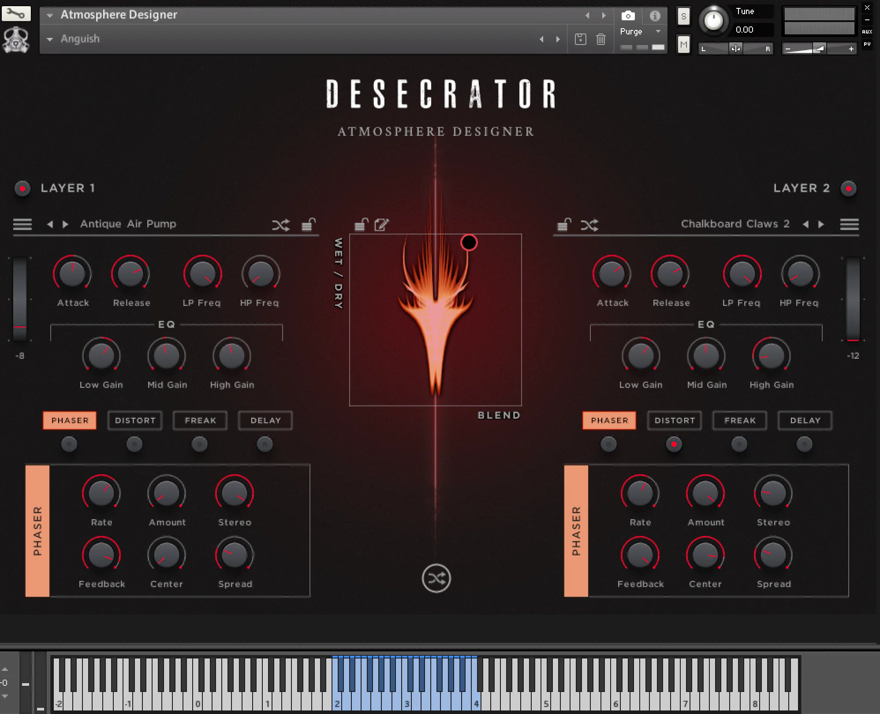This screenshot has width=880, height=714.
Task: Disable Layer 2 with its power button
Action: point(848,189)
